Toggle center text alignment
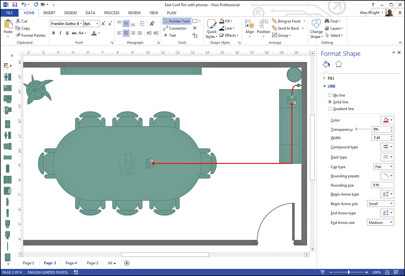405x276 pixels. (126, 33)
